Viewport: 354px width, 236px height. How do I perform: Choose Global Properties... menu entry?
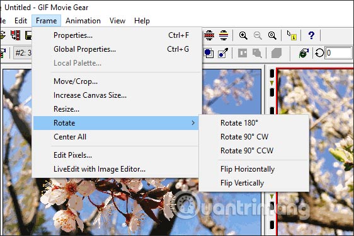[116, 49]
